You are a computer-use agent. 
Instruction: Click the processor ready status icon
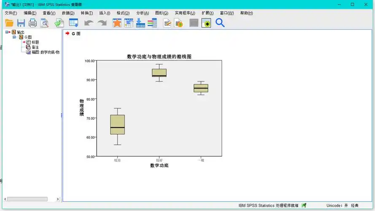click(304, 206)
